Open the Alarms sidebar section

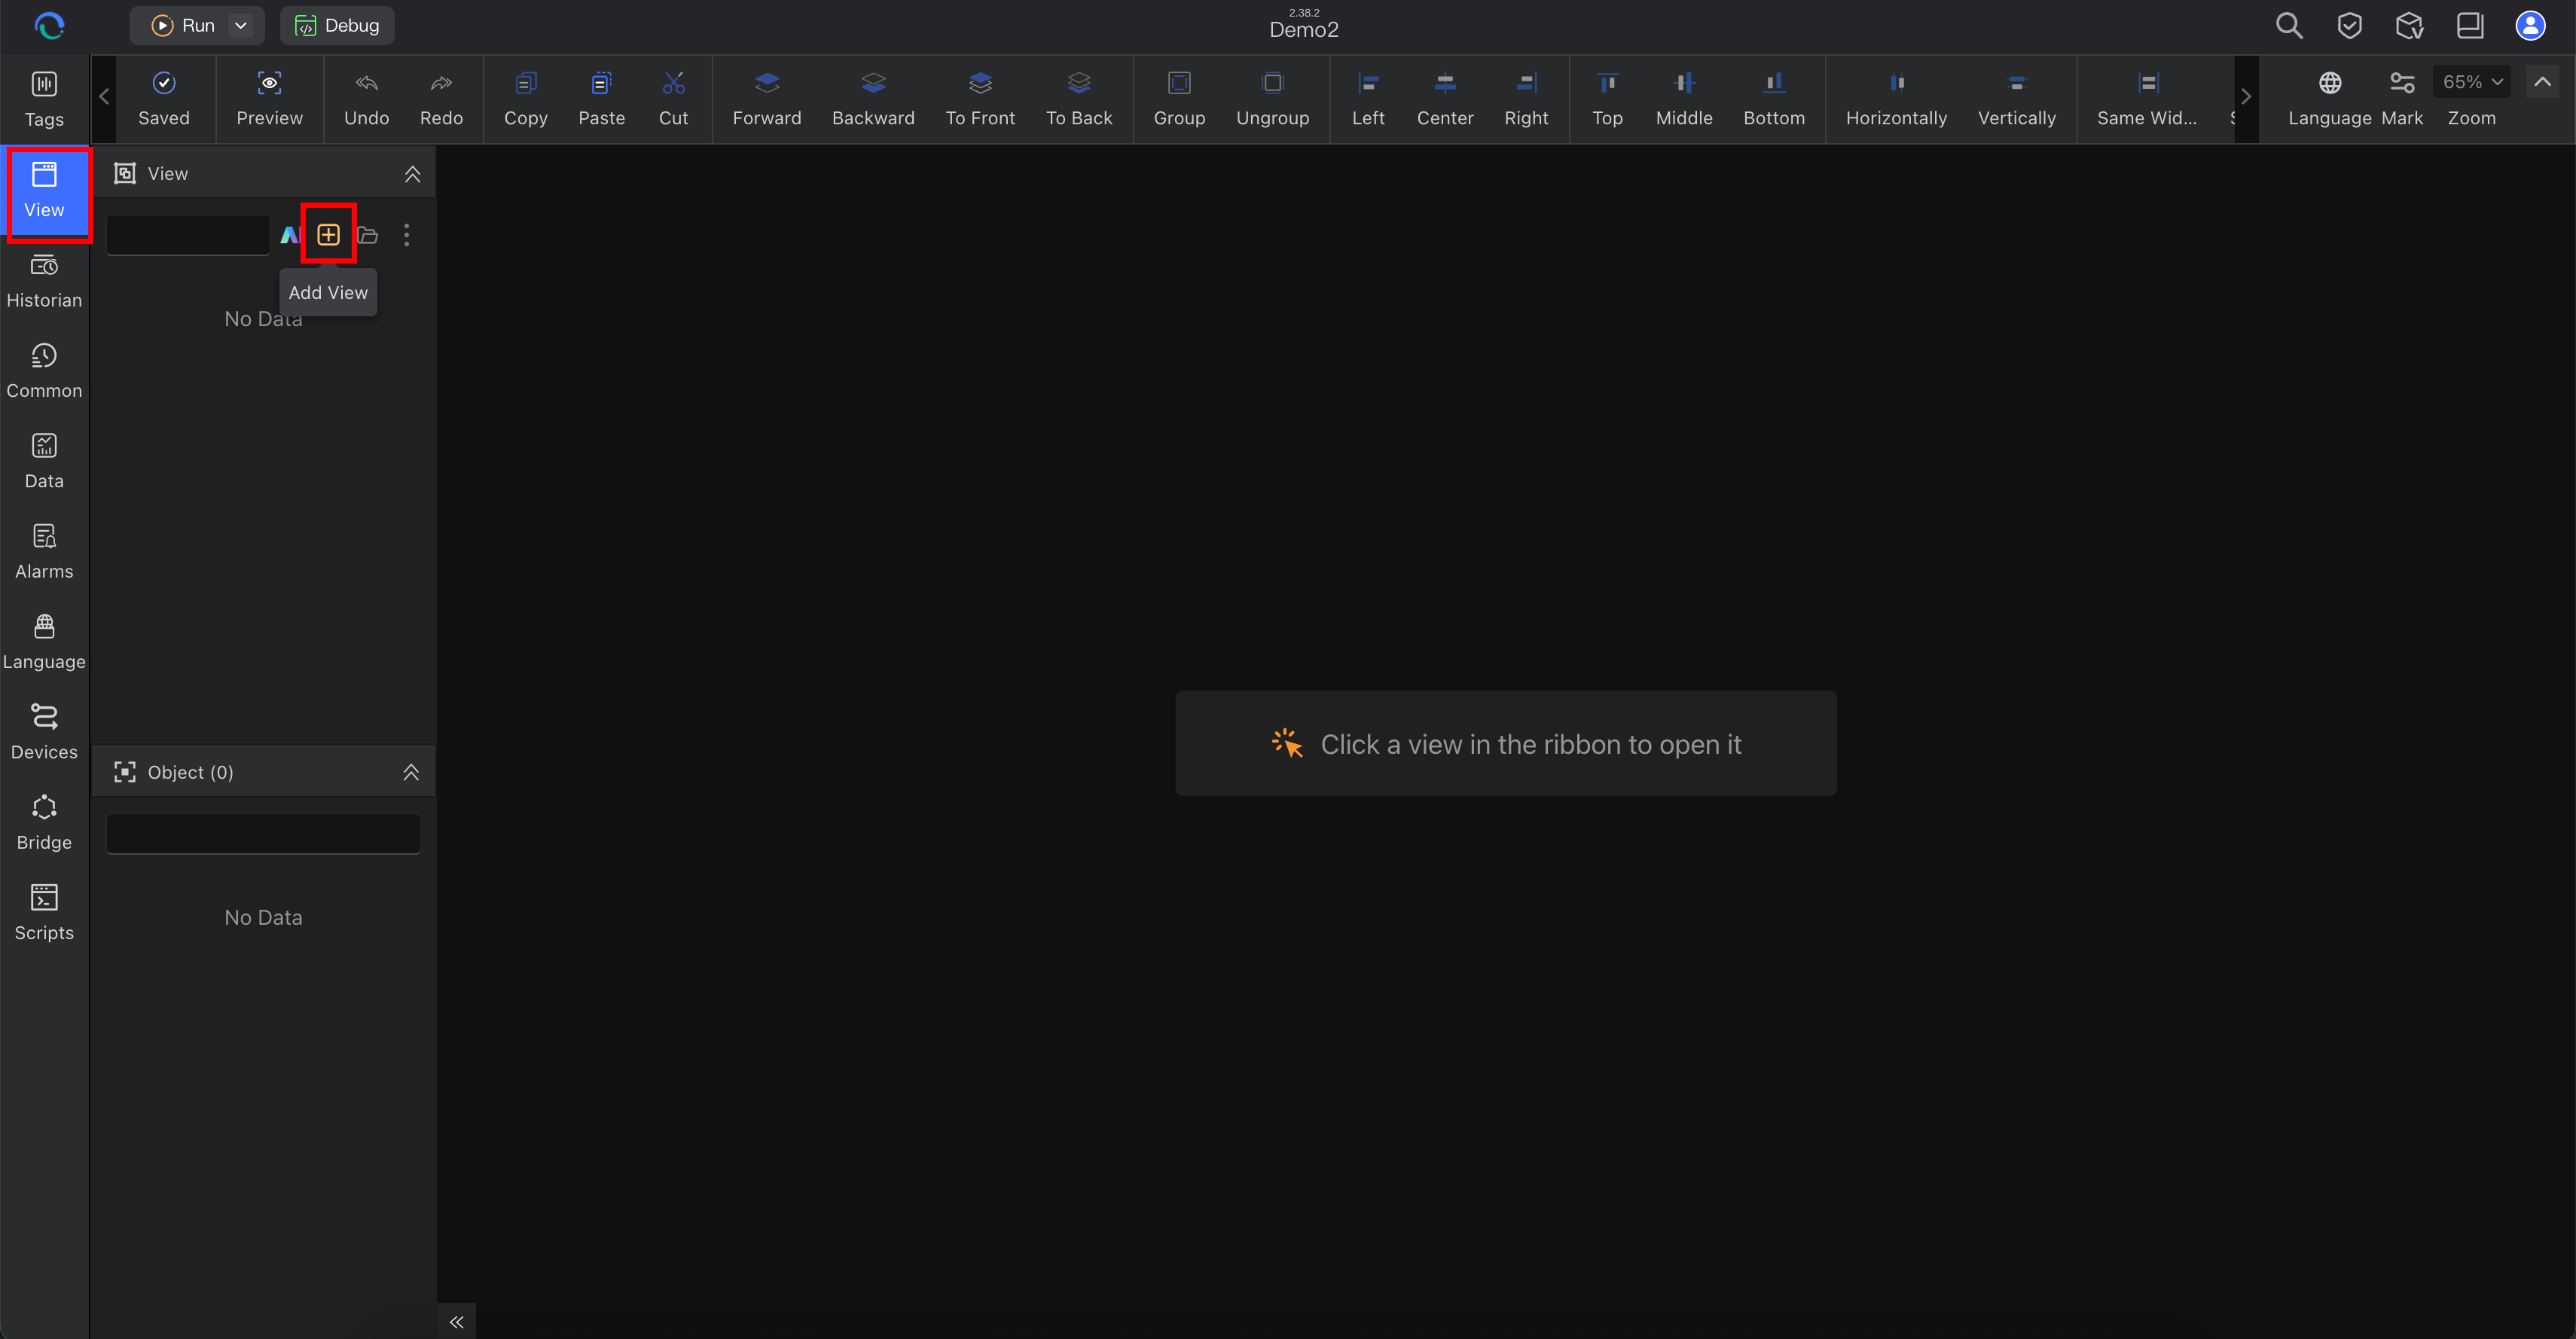coord(44,552)
